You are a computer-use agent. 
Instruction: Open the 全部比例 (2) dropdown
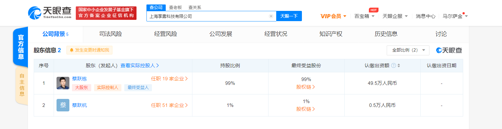pos(408,50)
